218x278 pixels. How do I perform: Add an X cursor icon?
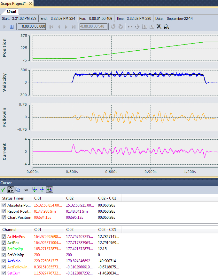coord(42,190)
